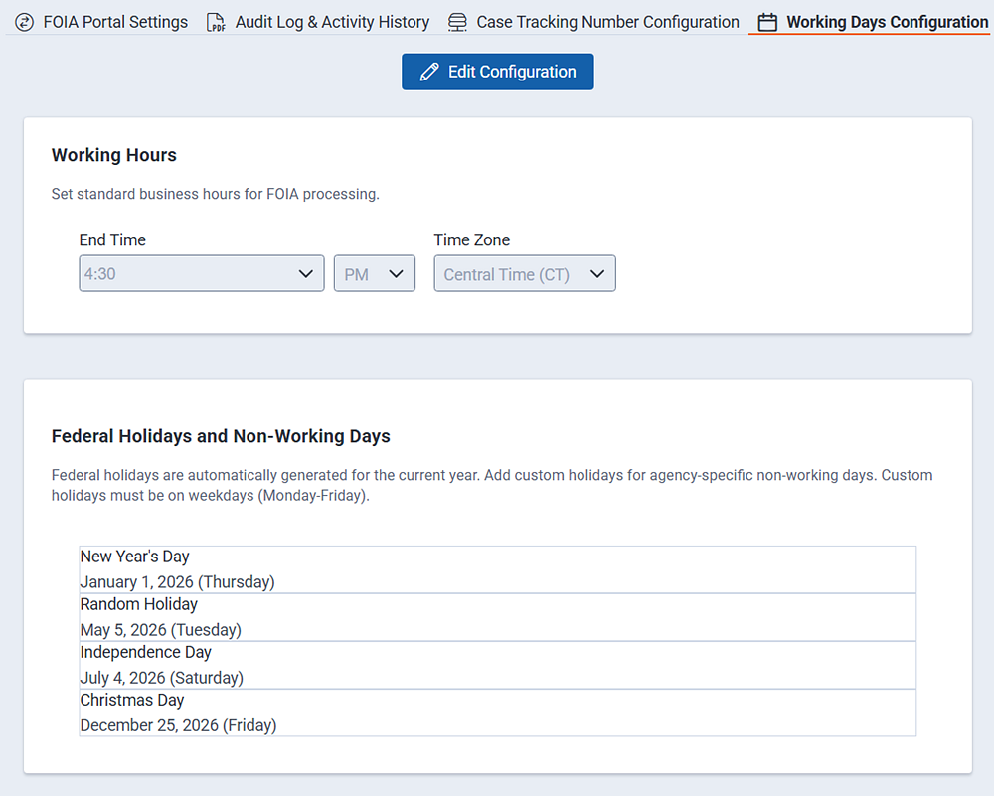Viewport: 994px width, 796px height.
Task: Click the Independence Day holiday row
Action: click(x=497, y=664)
